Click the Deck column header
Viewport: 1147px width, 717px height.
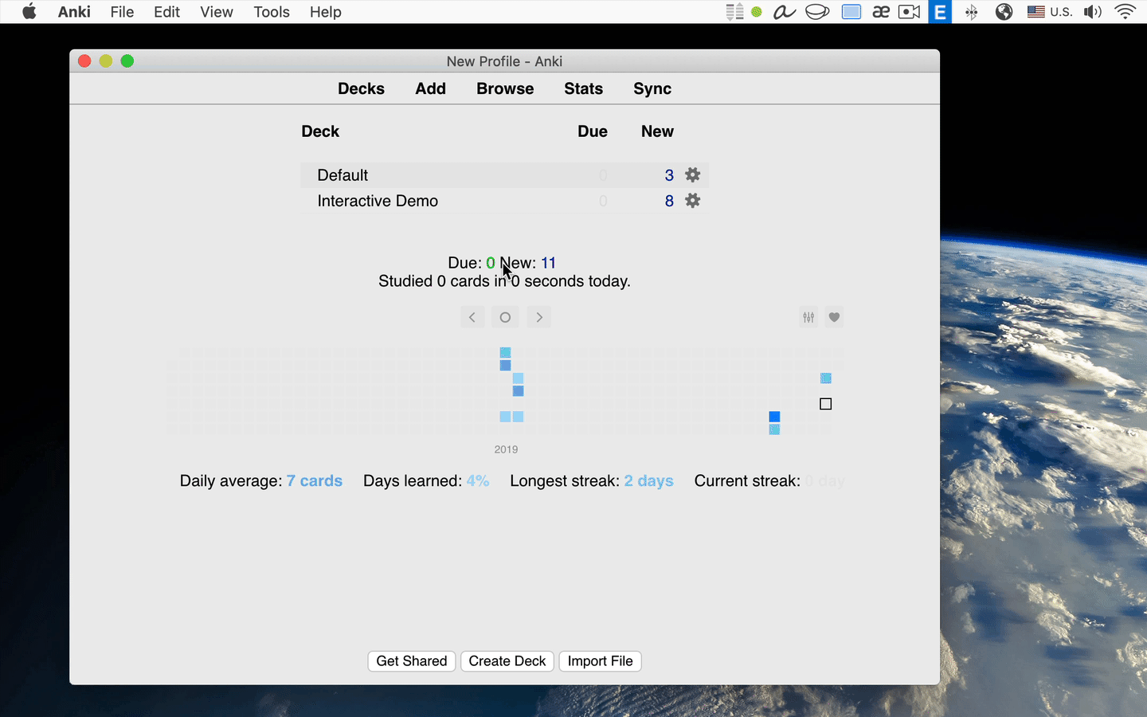click(320, 131)
